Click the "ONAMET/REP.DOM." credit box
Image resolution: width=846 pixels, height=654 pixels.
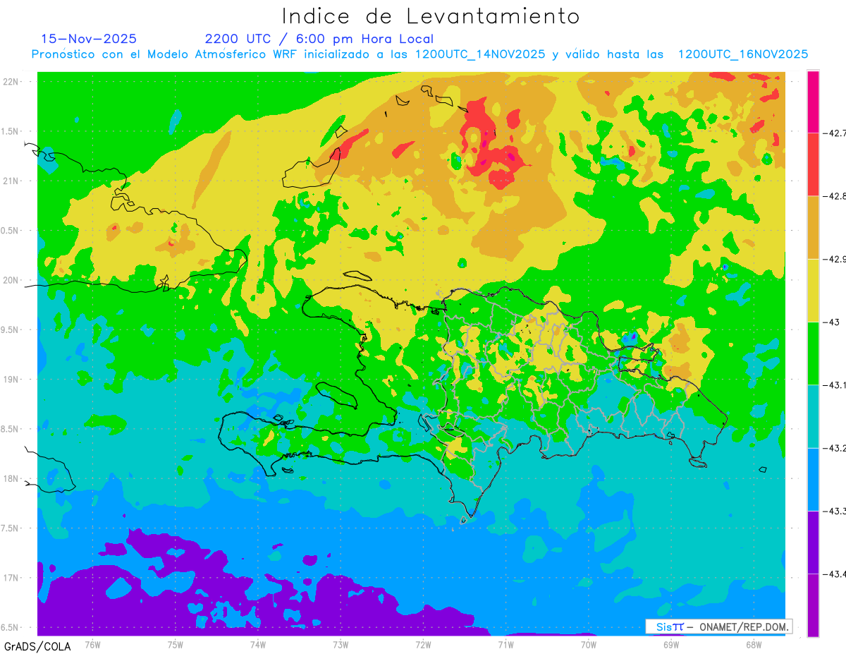[719, 626]
